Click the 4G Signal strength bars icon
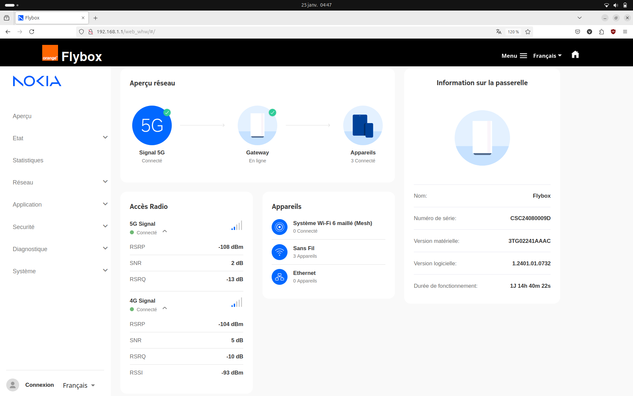This screenshot has width=633, height=396. pyautogui.click(x=237, y=302)
